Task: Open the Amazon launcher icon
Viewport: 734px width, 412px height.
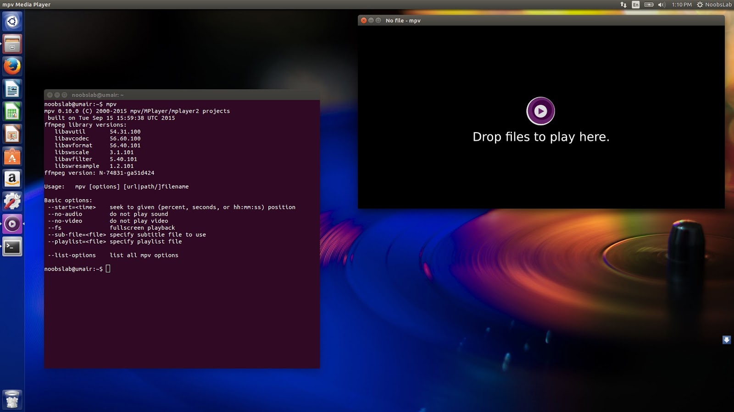Action: click(12, 179)
